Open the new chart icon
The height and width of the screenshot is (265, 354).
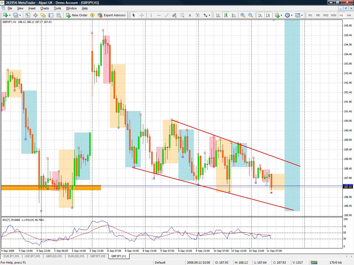[x=5, y=15]
